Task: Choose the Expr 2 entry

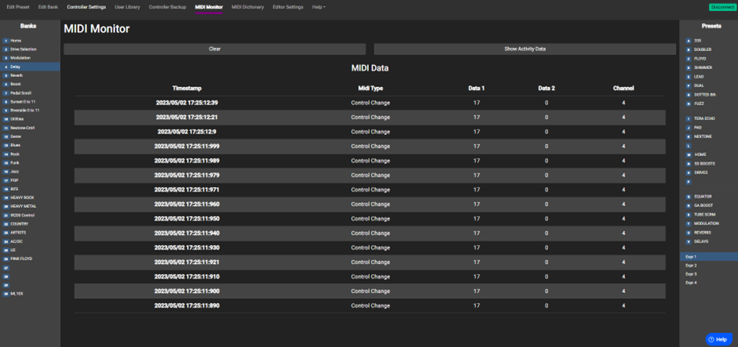Action: point(691,265)
